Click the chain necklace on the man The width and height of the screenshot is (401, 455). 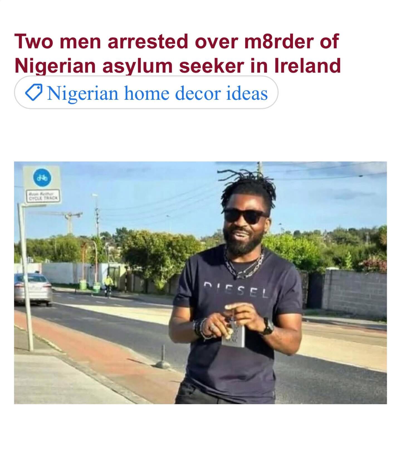coord(244,263)
